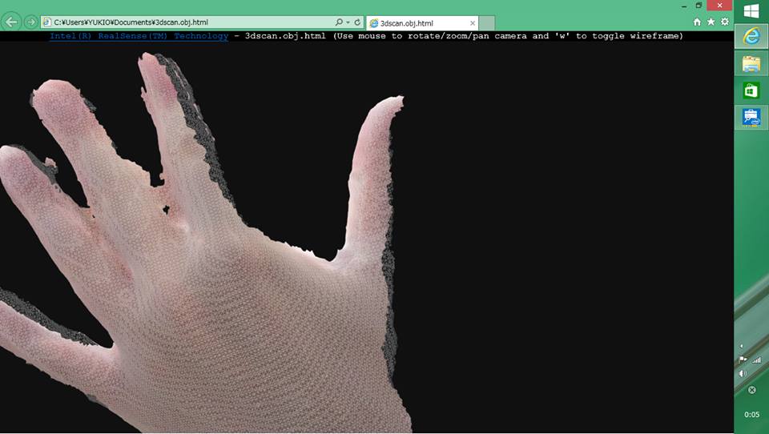Show hidden system tray icons

(x=741, y=346)
